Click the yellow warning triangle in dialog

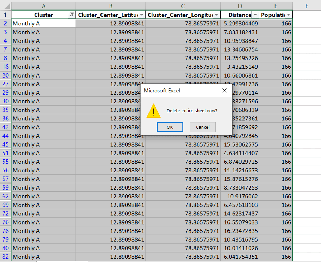[153, 111]
